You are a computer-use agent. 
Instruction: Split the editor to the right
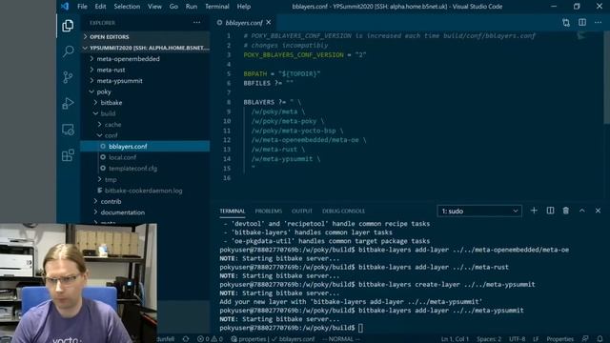[x=582, y=23]
